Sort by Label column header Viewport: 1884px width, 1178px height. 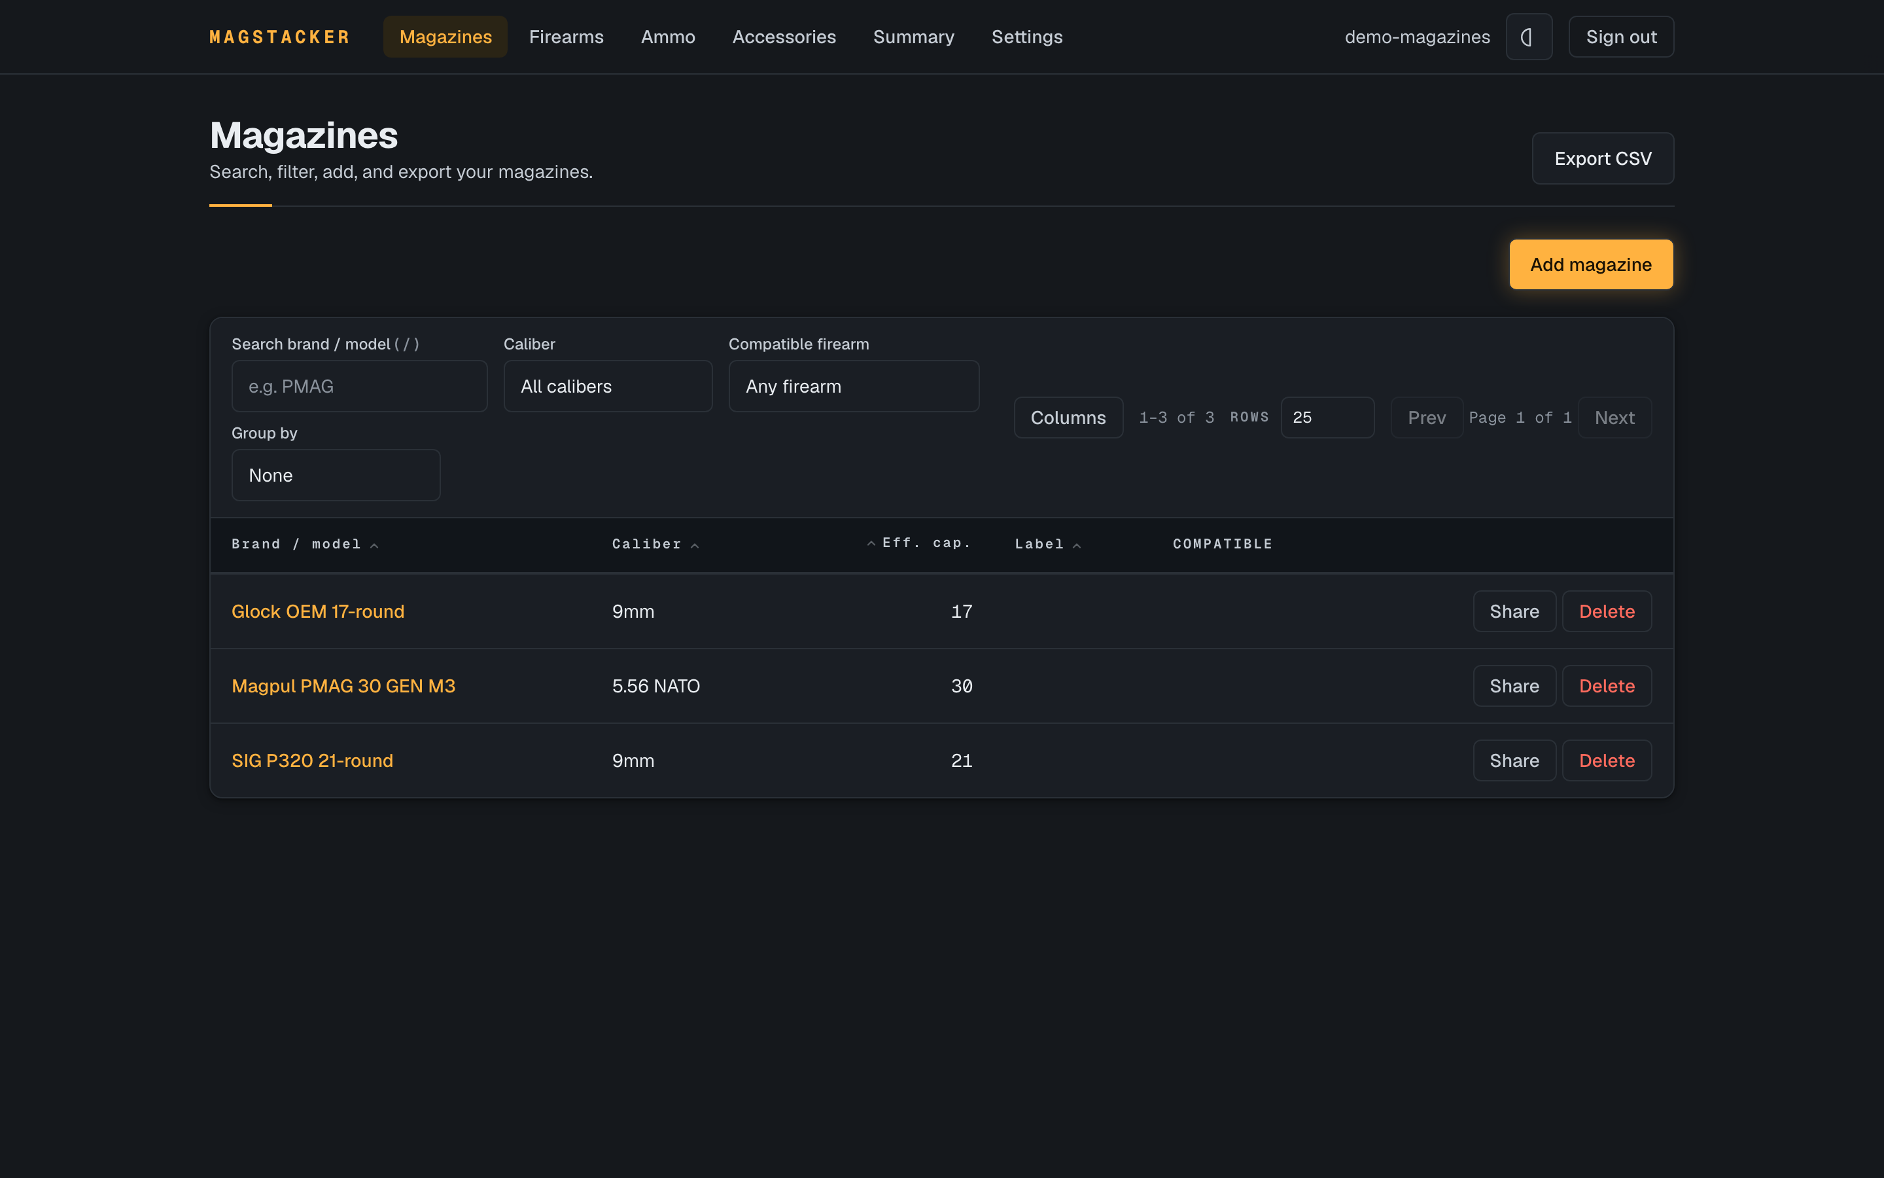(1048, 544)
